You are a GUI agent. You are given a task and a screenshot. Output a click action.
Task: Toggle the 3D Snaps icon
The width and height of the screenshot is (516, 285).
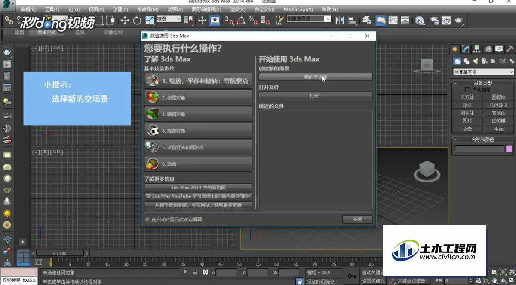tap(230, 20)
